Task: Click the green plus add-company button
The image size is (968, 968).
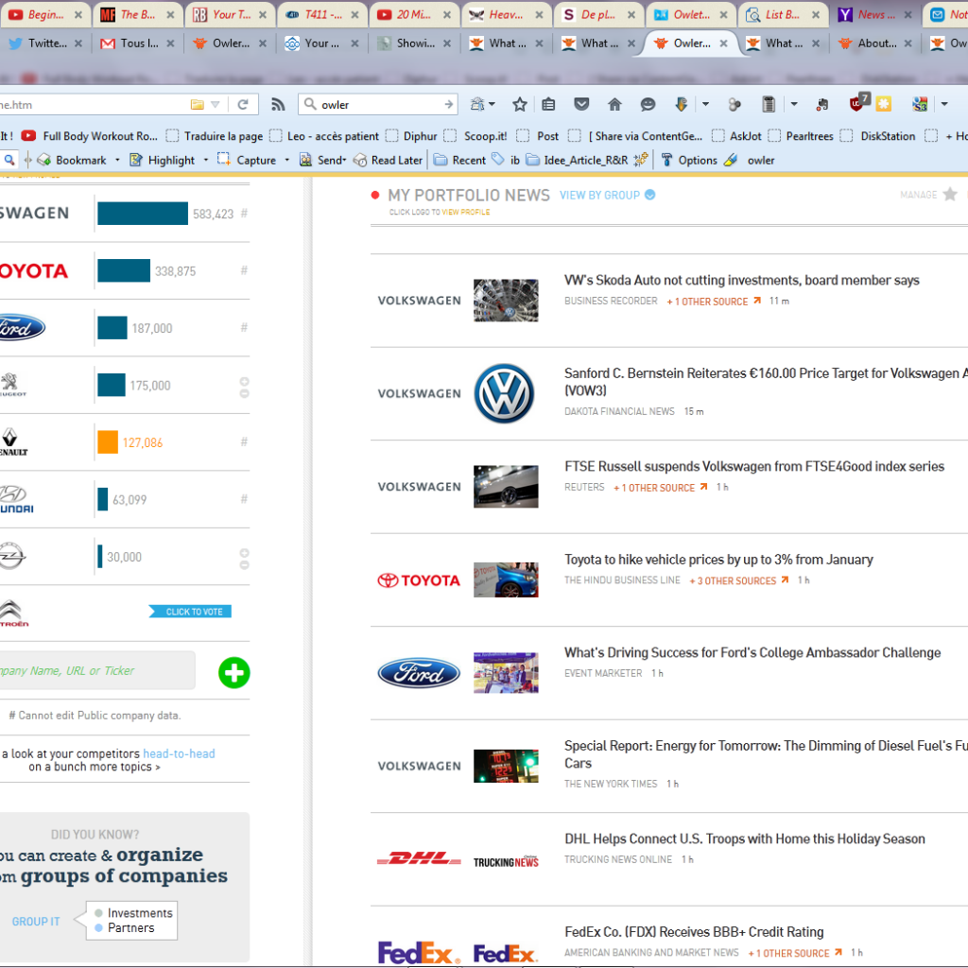Action: tap(234, 672)
